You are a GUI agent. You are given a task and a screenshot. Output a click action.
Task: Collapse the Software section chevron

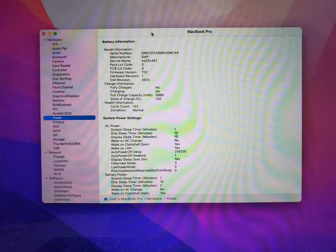pyautogui.click(x=47, y=178)
